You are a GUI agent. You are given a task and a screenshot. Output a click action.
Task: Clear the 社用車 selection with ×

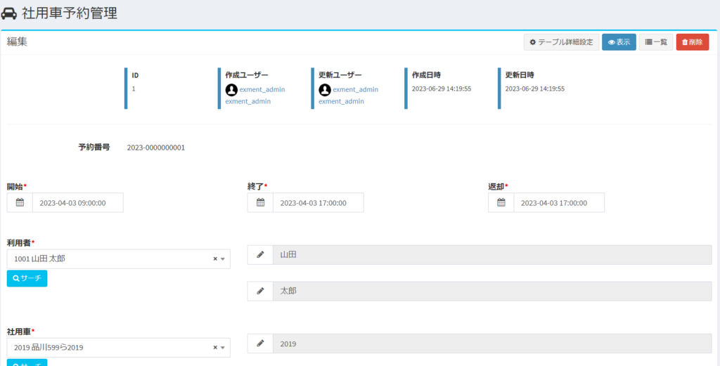215,347
